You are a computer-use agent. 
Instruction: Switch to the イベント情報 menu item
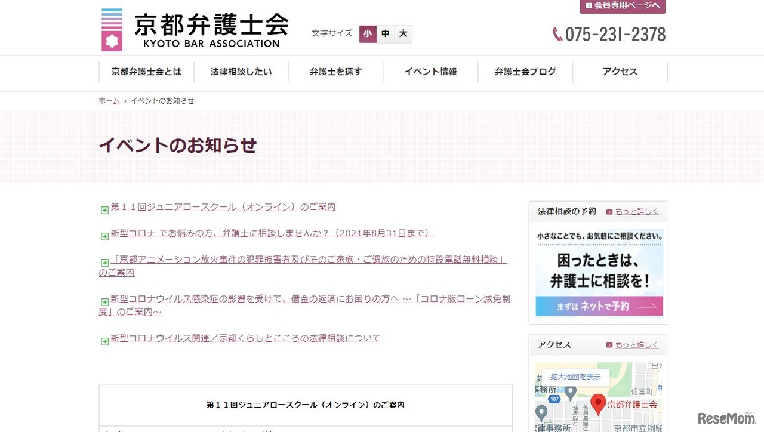coord(430,72)
